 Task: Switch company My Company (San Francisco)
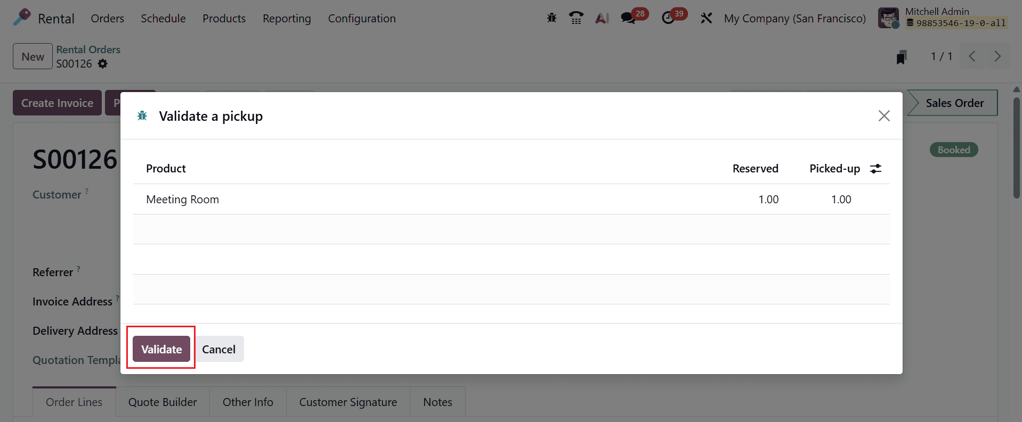tap(794, 19)
